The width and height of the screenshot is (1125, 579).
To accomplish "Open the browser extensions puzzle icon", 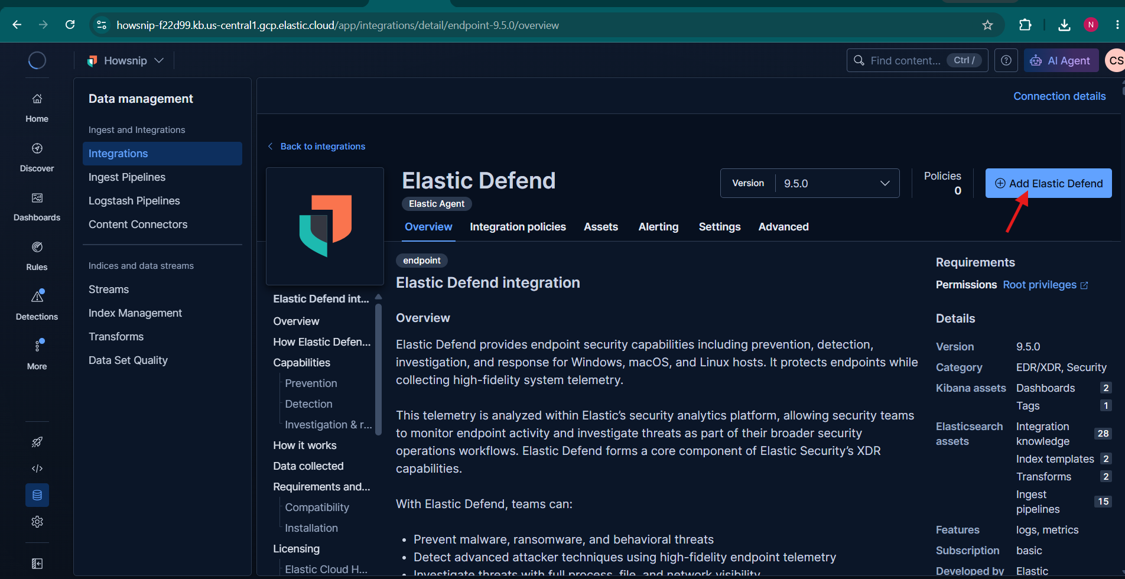I will click(x=1025, y=25).
